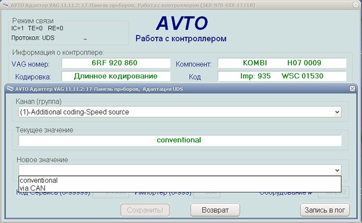The height and width of the screenshot is (223, 362).
Task: Open the Новое значение combo box arrow
Action: (337, 170)
